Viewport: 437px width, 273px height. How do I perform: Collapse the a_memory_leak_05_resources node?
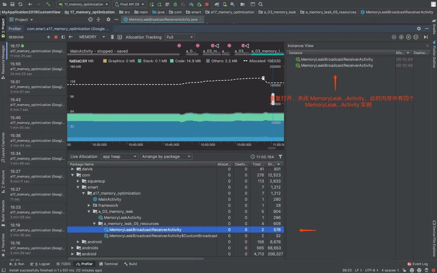click(94, 224)
